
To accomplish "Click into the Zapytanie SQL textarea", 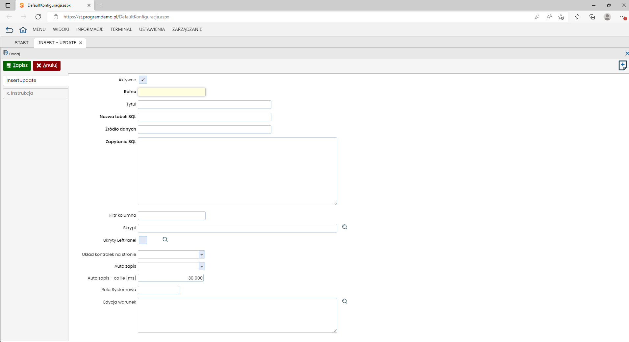I will pos(238,171).
